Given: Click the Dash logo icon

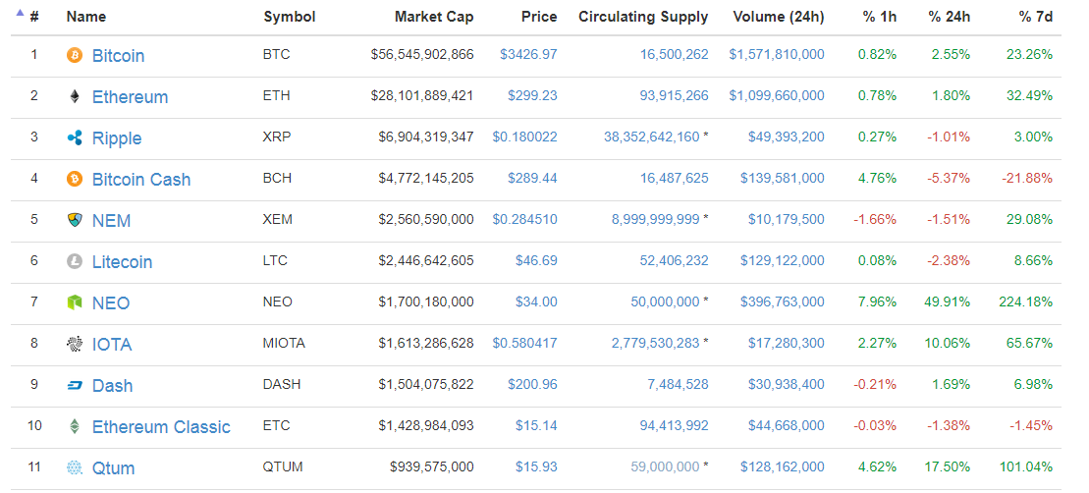Looking at the screenshot, I should 75,386.
